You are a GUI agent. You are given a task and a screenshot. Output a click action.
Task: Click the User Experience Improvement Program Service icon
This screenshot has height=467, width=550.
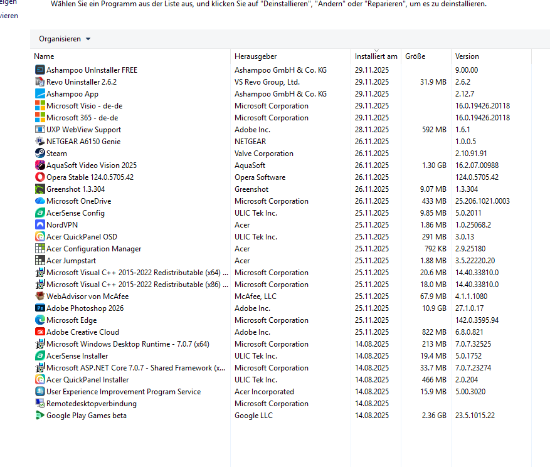pos(40,392)
